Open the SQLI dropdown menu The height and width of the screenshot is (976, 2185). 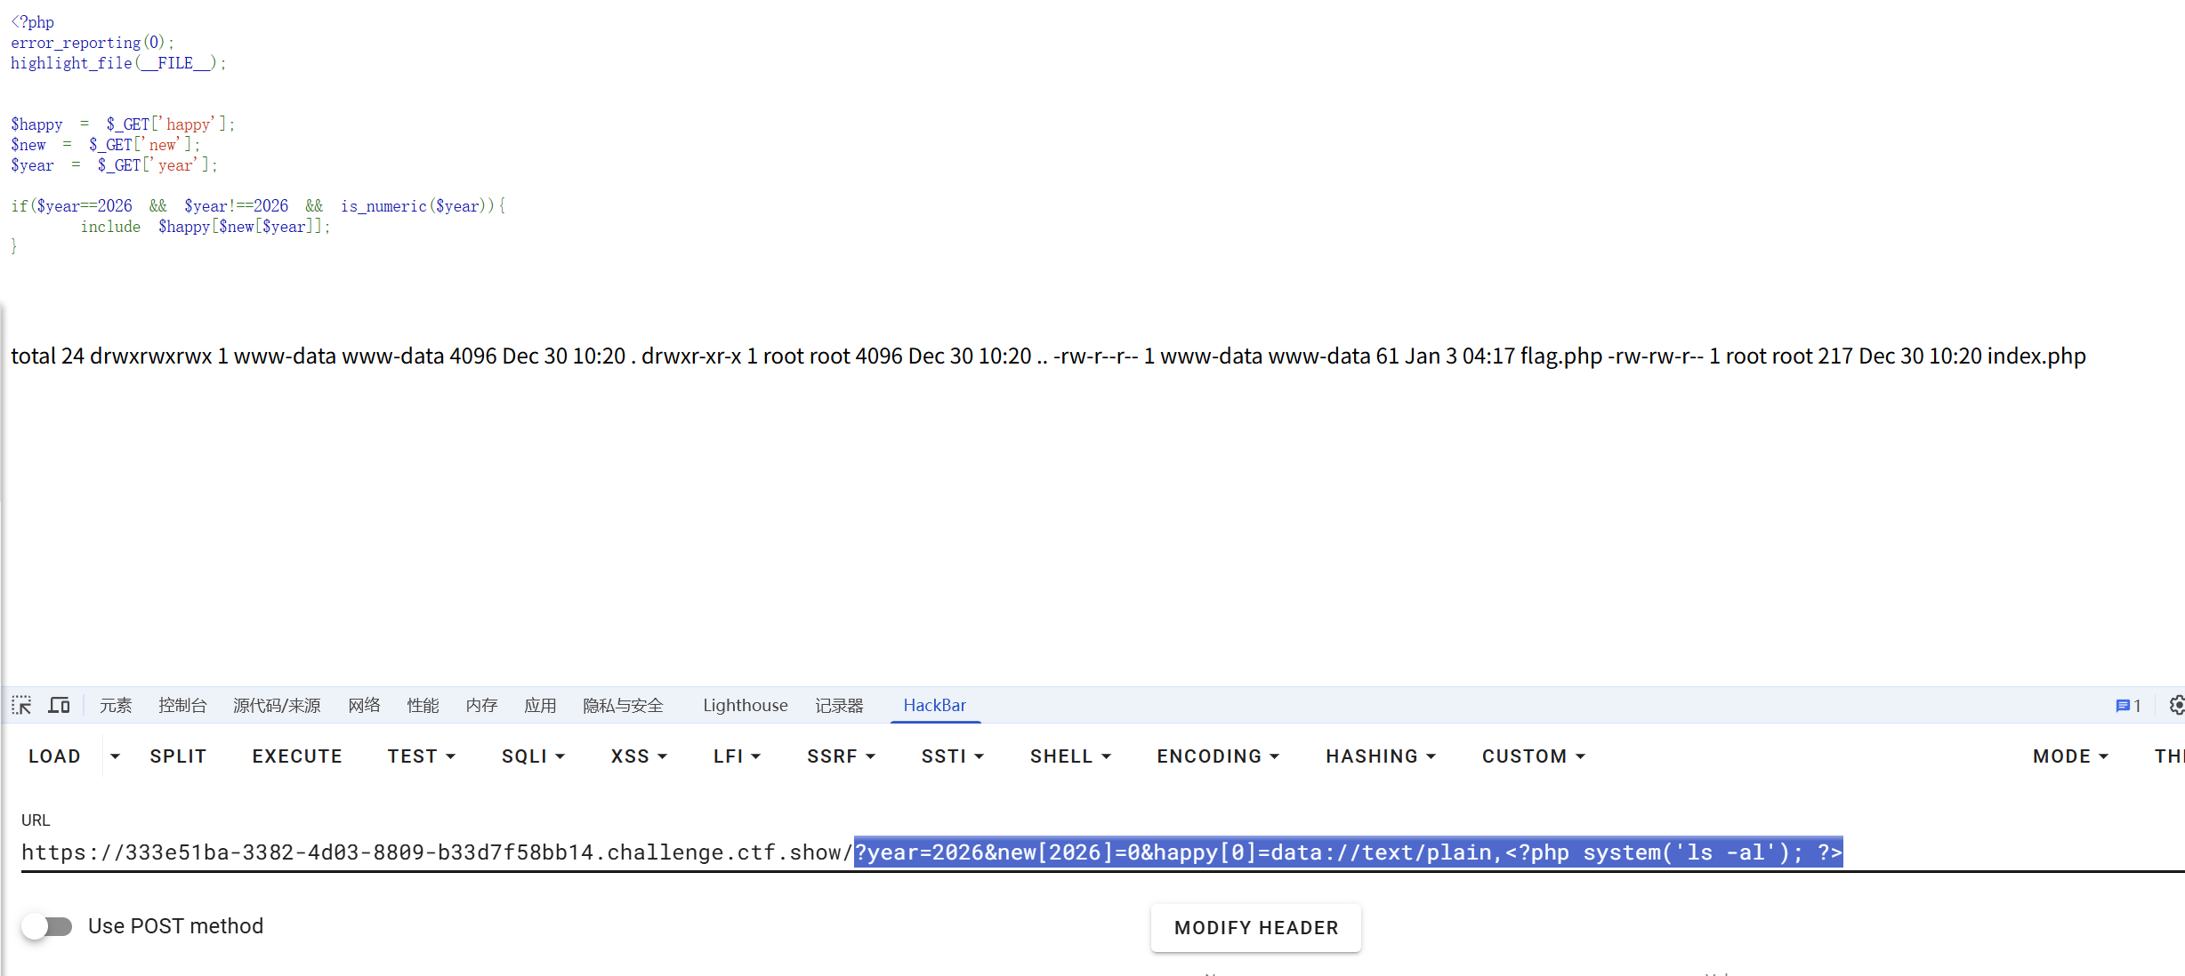pos(533,756)
